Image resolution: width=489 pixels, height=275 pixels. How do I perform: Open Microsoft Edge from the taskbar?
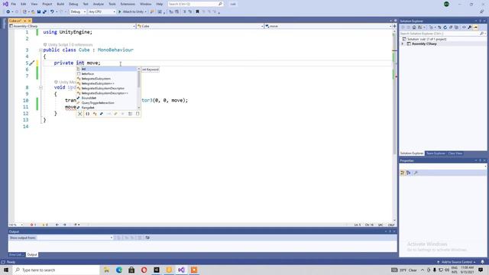click(119, 270)
